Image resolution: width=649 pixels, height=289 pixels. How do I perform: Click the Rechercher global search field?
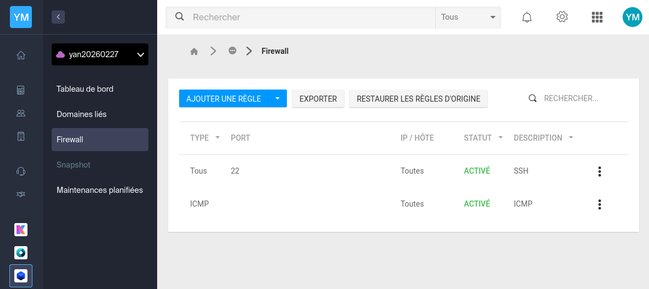click(308, 17)
